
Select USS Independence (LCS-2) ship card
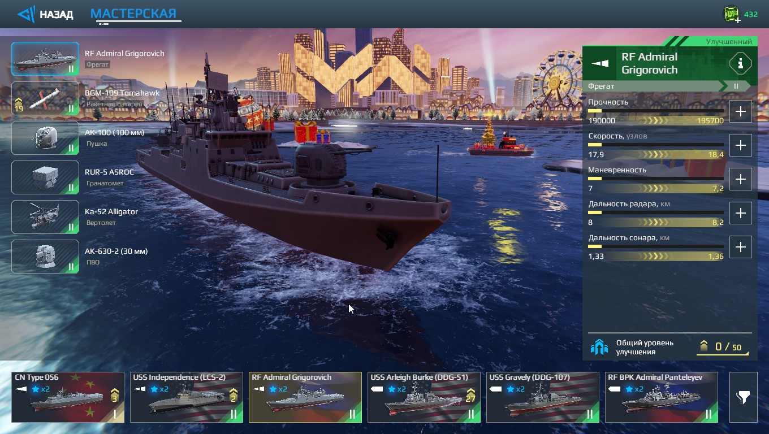[187, 397]
